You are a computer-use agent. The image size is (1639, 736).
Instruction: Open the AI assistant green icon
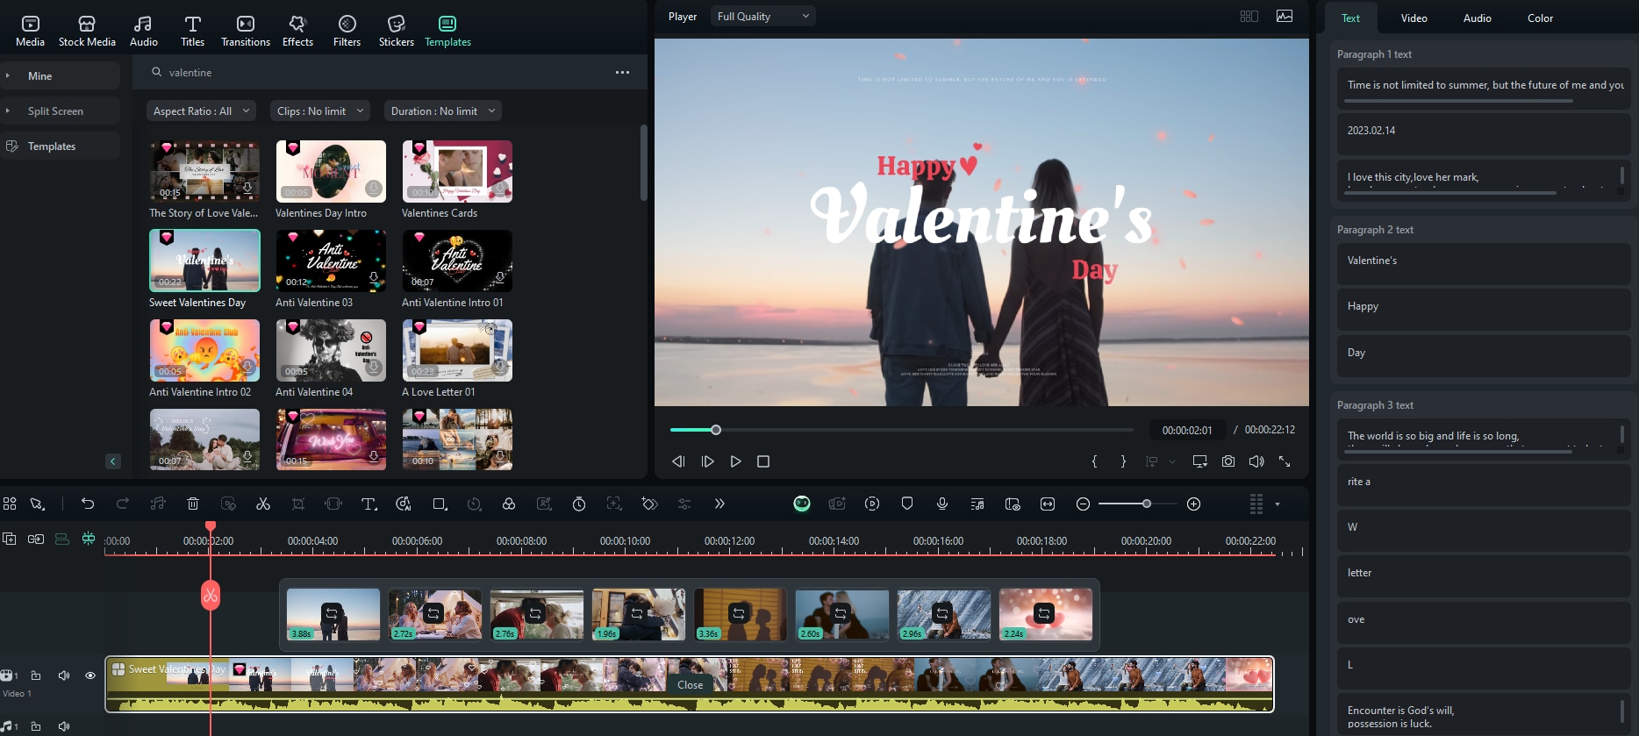(x=802, y=504)
